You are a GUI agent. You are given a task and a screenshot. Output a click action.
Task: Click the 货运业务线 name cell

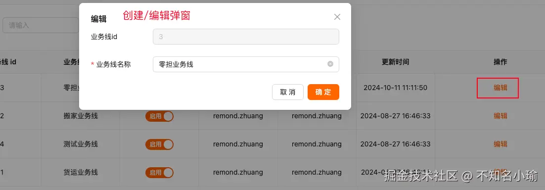(x=81, y=172)
